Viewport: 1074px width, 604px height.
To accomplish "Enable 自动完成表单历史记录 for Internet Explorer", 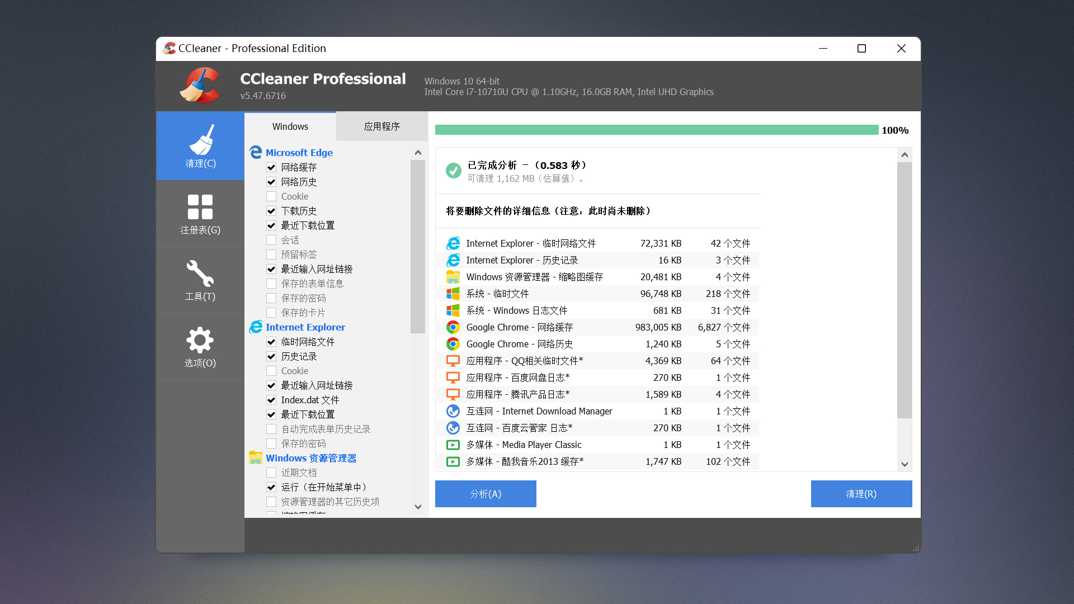I will coord(271,428).
